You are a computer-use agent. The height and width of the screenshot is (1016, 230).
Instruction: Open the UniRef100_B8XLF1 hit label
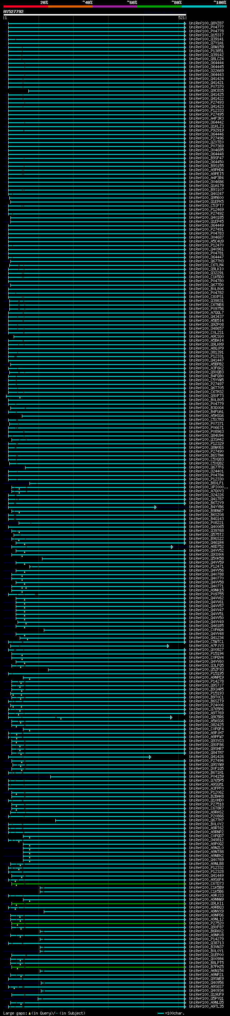click(x=206, y=483)
